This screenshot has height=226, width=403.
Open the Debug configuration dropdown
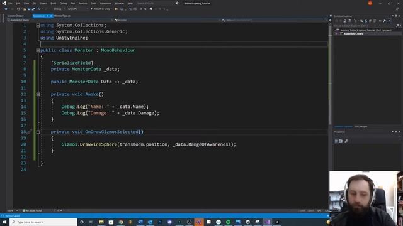point(59,9)
